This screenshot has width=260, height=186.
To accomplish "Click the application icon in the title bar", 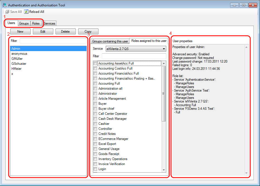I will 5,5.
